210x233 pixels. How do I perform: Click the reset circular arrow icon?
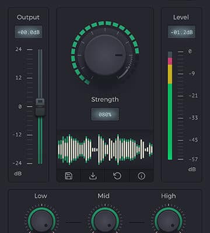(117, 176)
